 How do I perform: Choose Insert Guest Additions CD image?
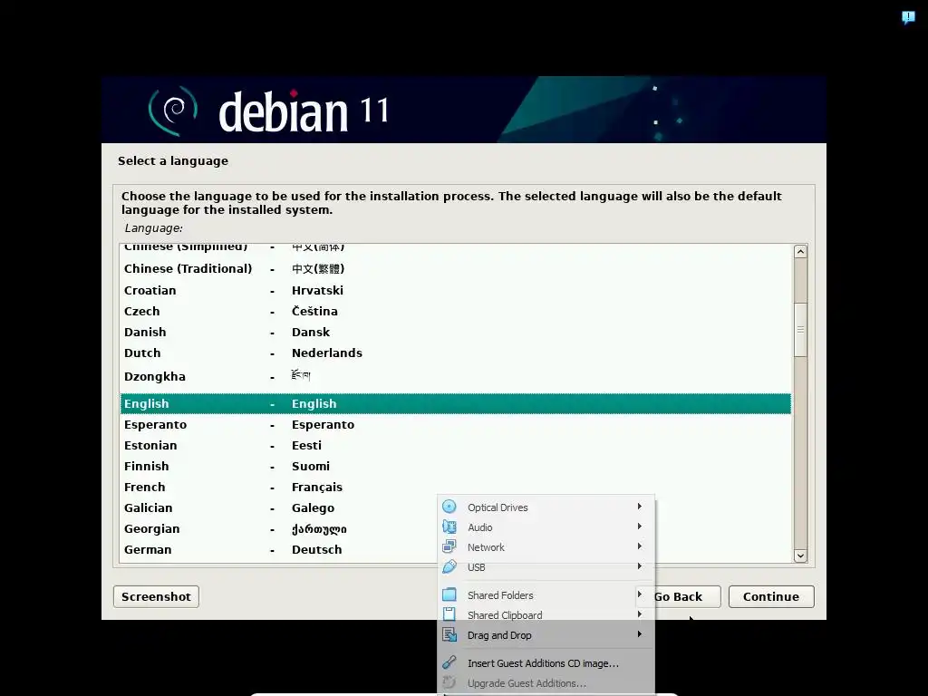coord(546,663)
